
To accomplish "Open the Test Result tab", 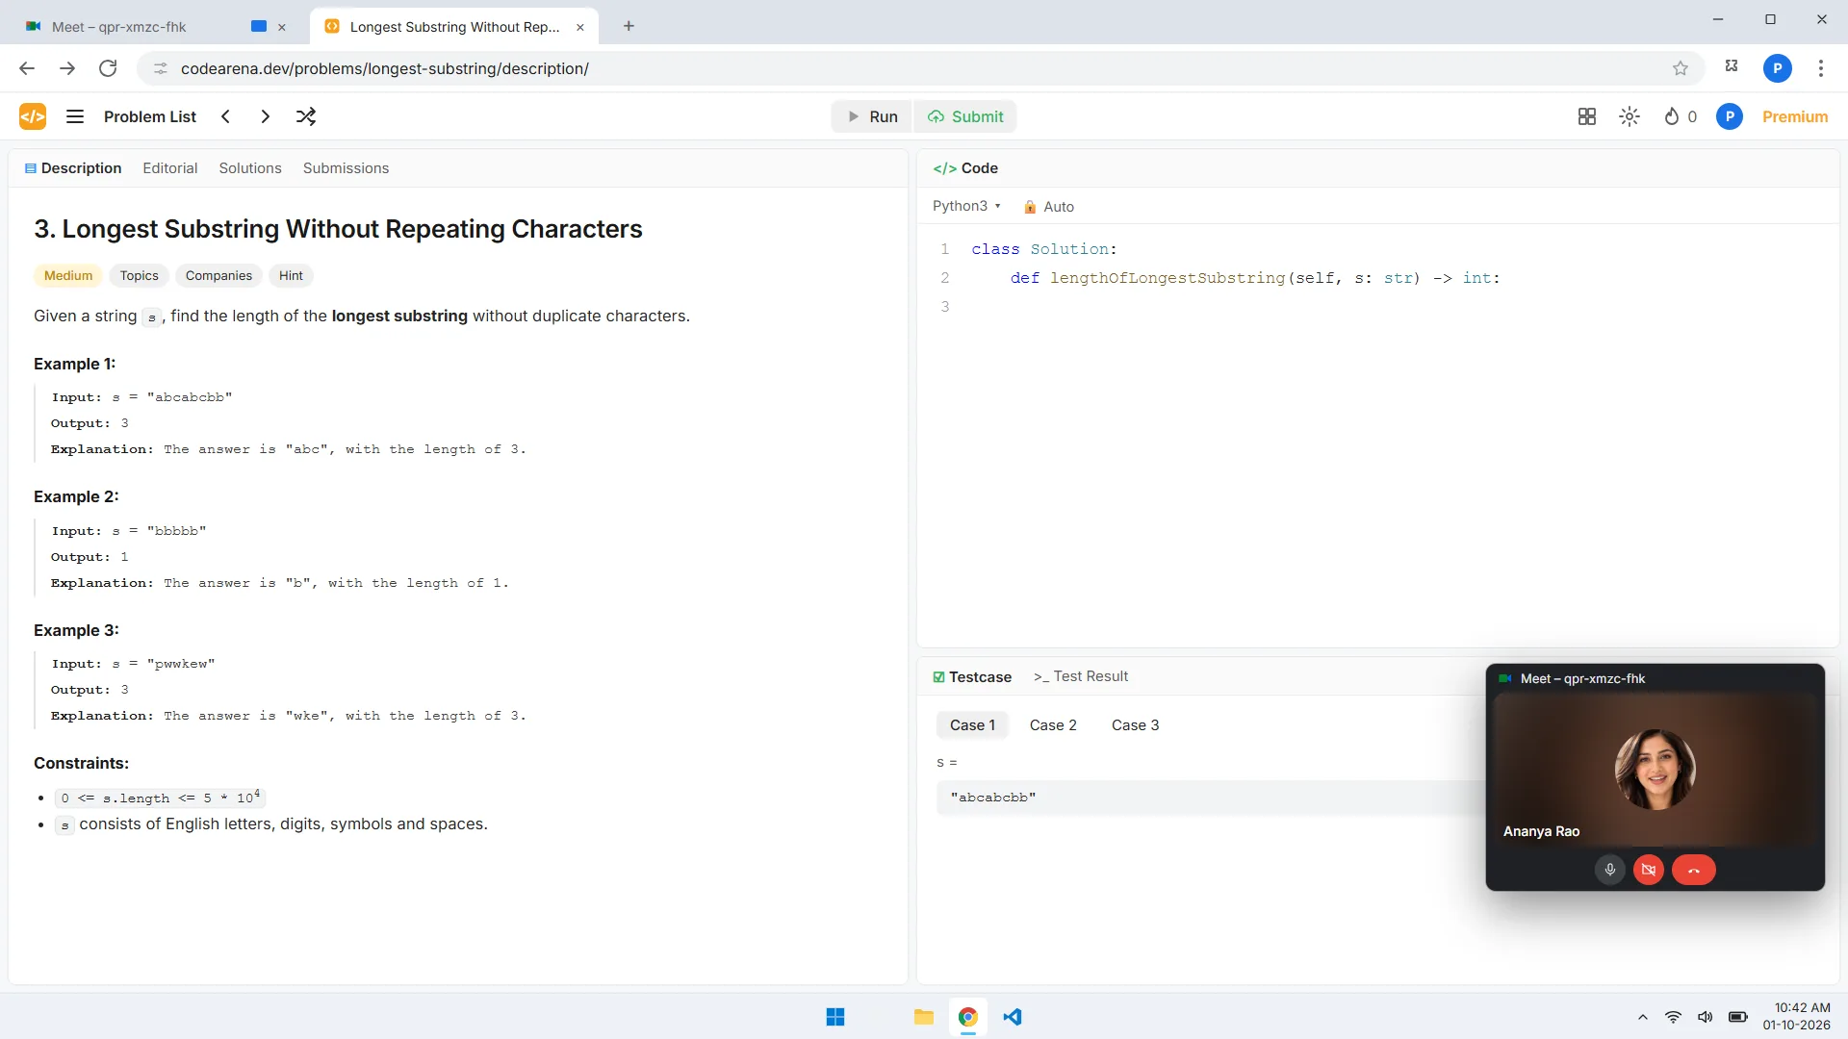I will (x=1081, y=676).
